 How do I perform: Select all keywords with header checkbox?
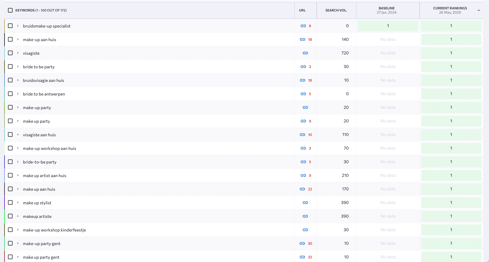[x=10, y=10]
